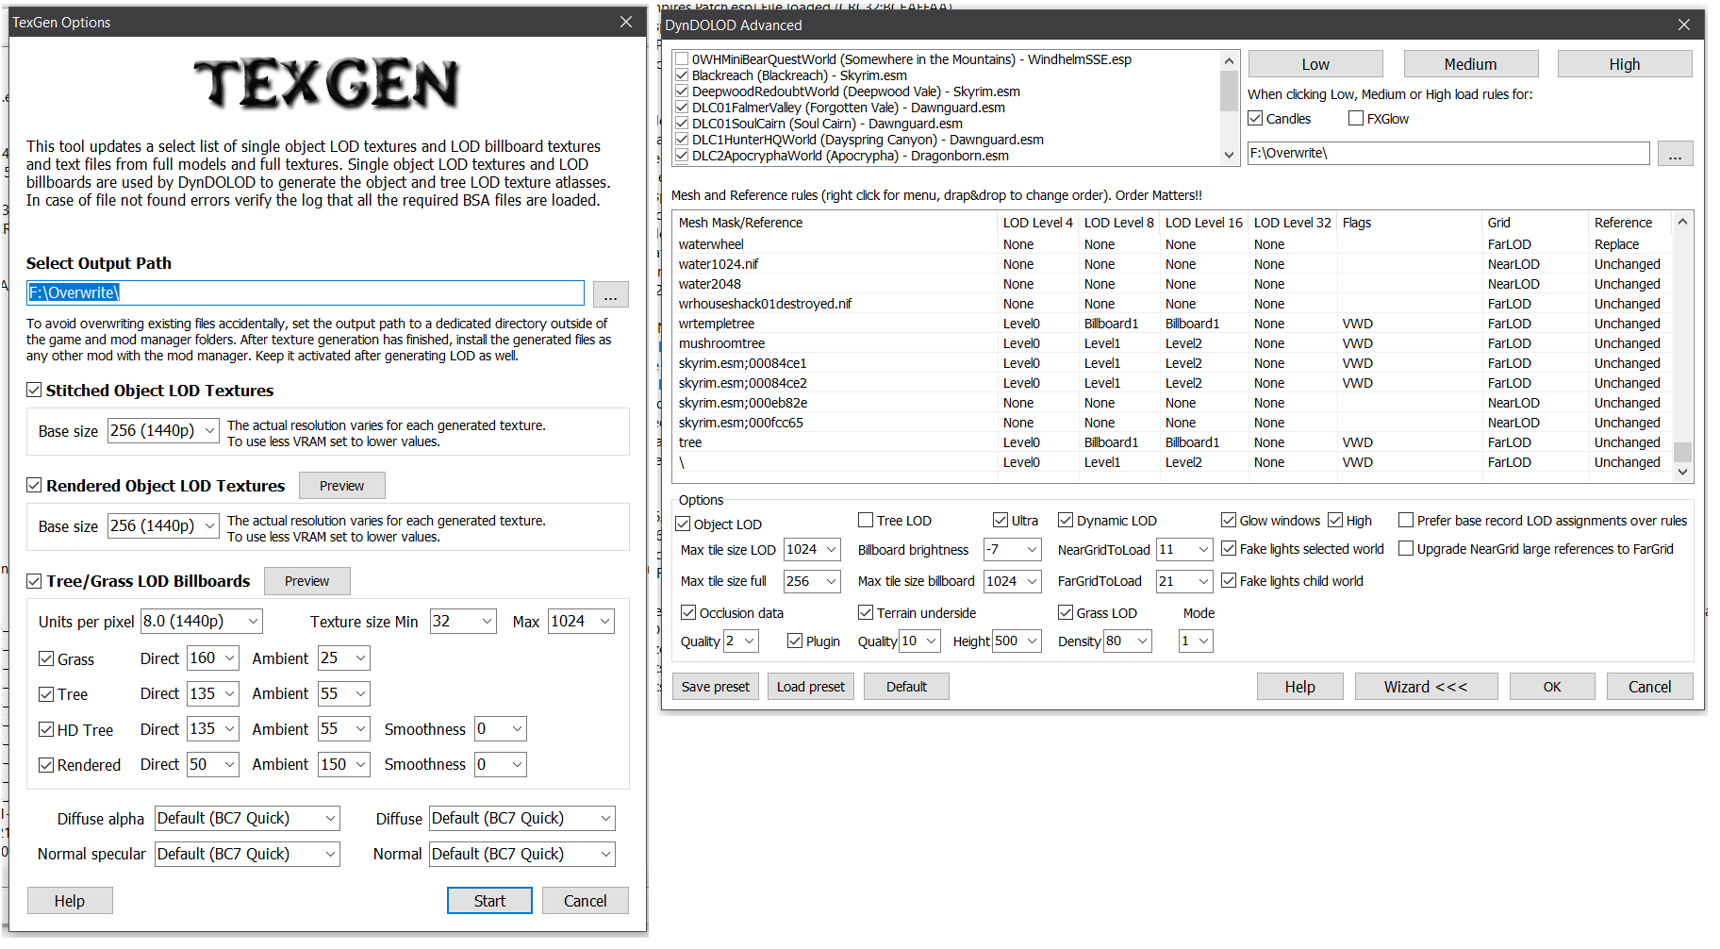This screenshot has width=1720, height=949.
Task: Toggle Grass LOD checkbox
Action: point(1066,612)
